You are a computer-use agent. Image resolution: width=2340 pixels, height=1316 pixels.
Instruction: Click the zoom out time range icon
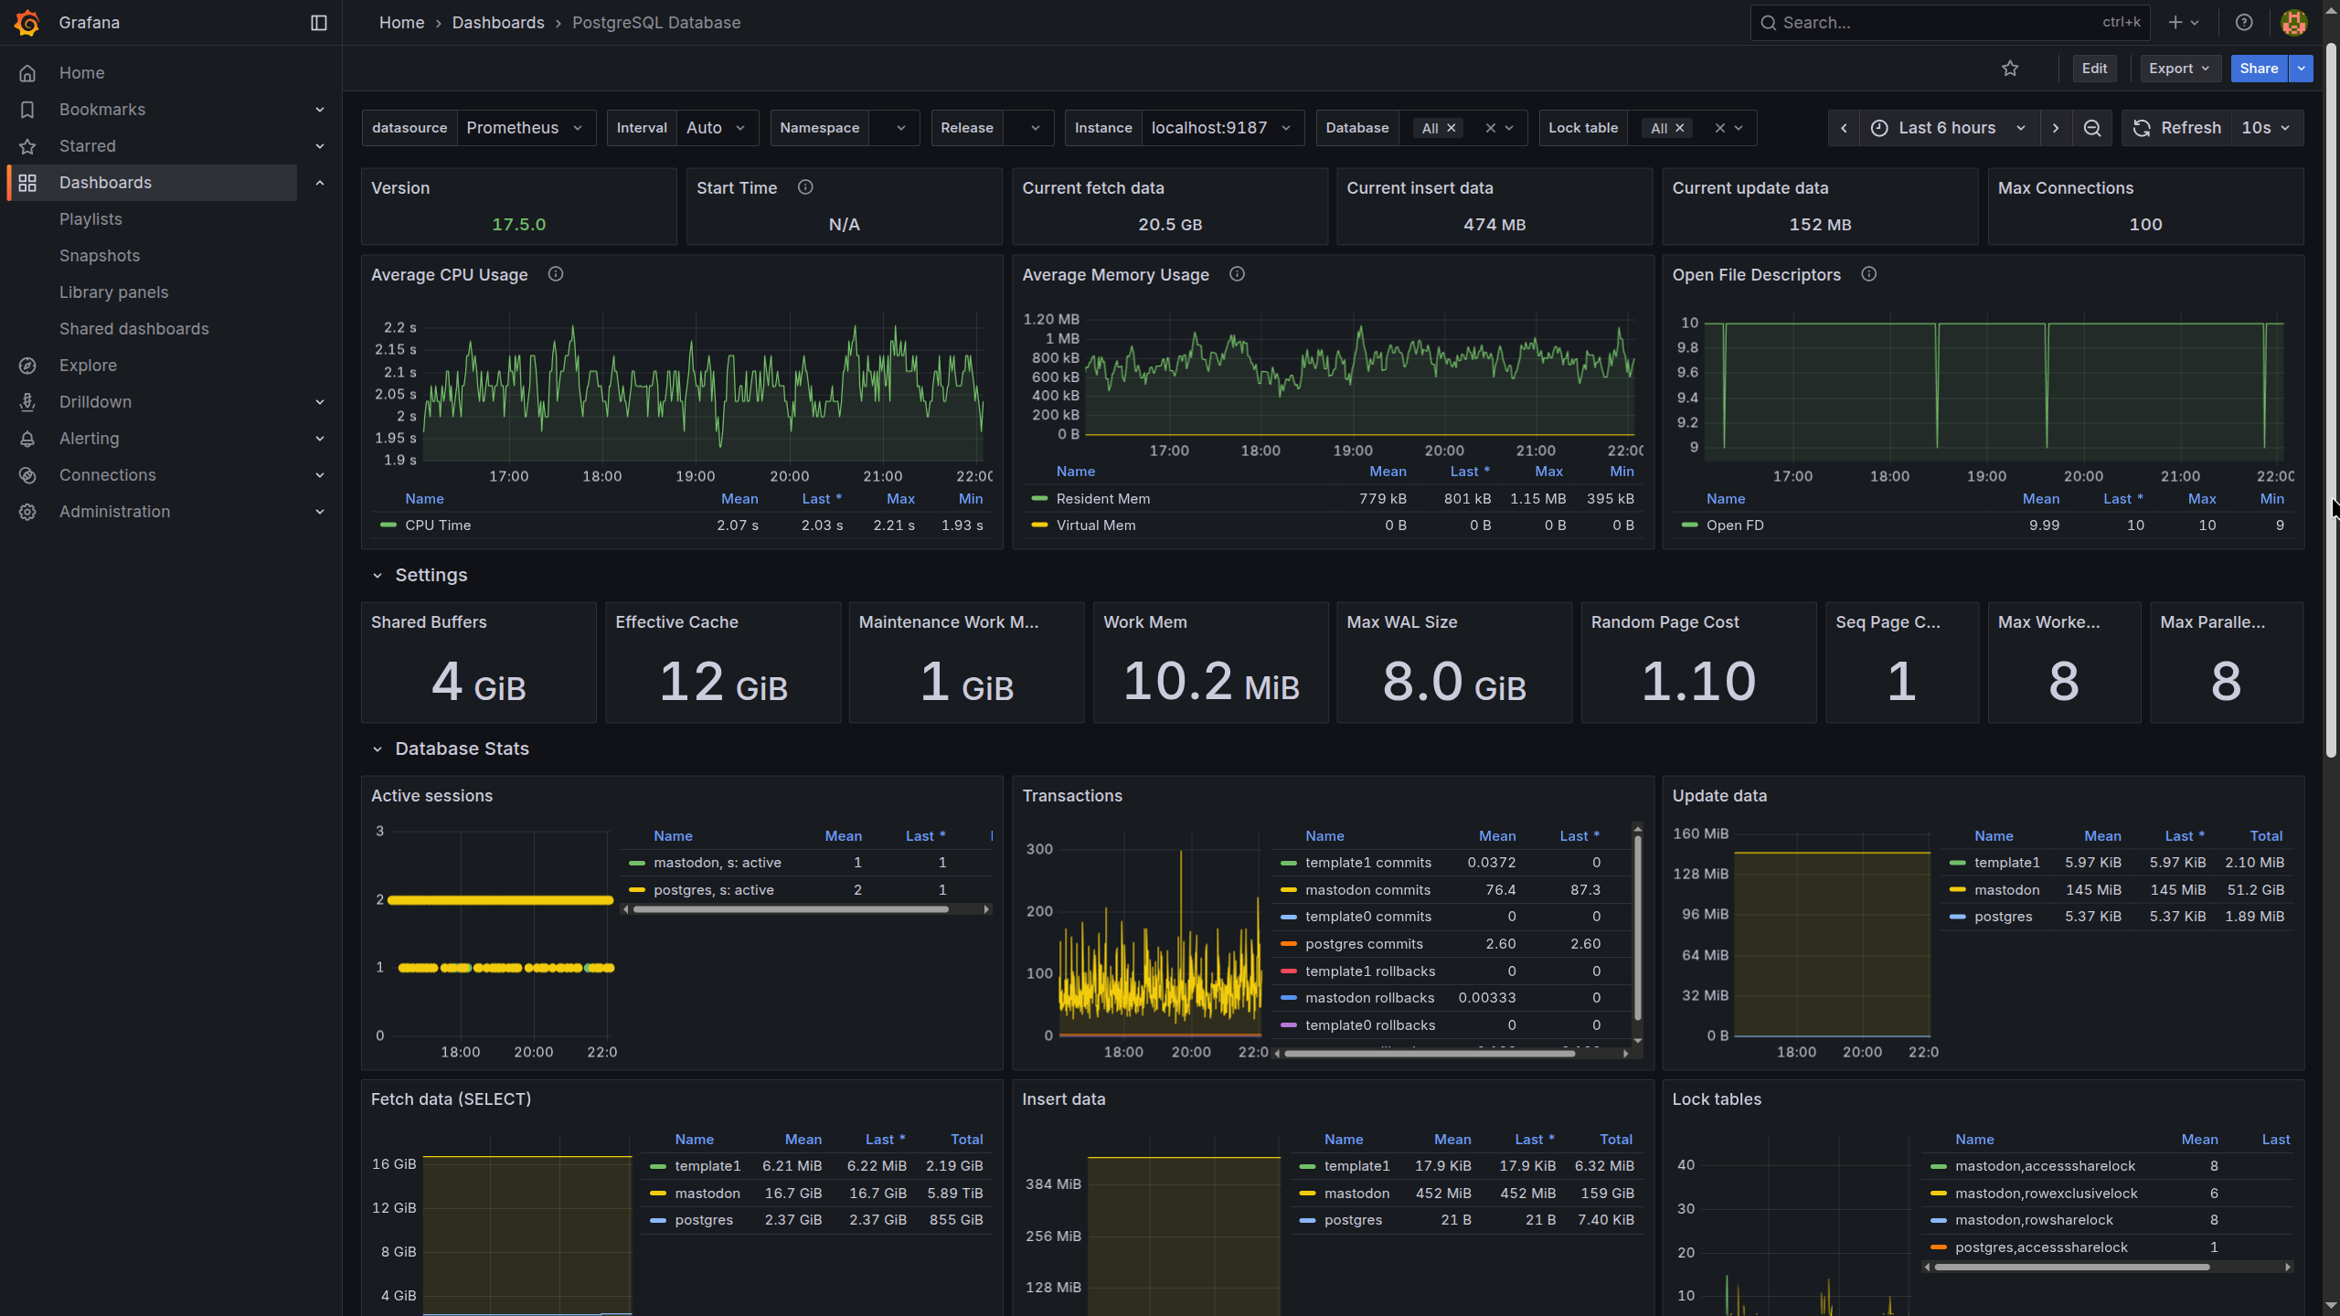click(x=2092, y=128)
